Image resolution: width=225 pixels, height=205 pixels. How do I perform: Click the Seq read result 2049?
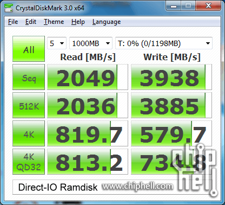click(x=88, y=77)
